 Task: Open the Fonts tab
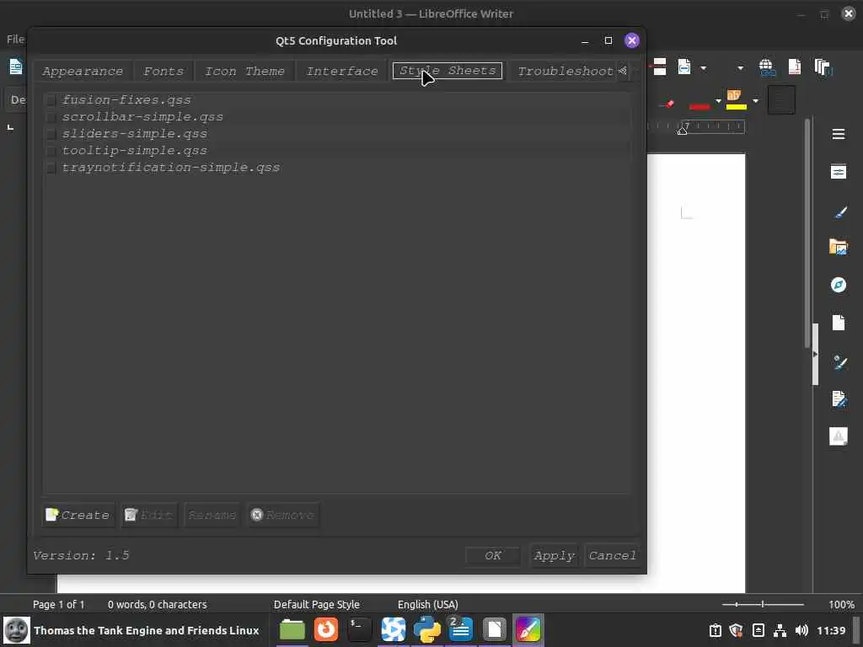click(x=163, y=71)
